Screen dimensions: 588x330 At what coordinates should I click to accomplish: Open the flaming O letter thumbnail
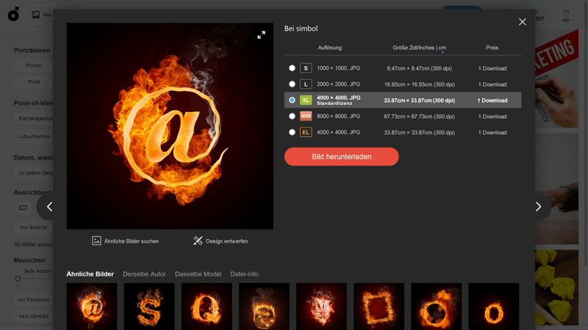pyautogui.click(x=493, y=307)
